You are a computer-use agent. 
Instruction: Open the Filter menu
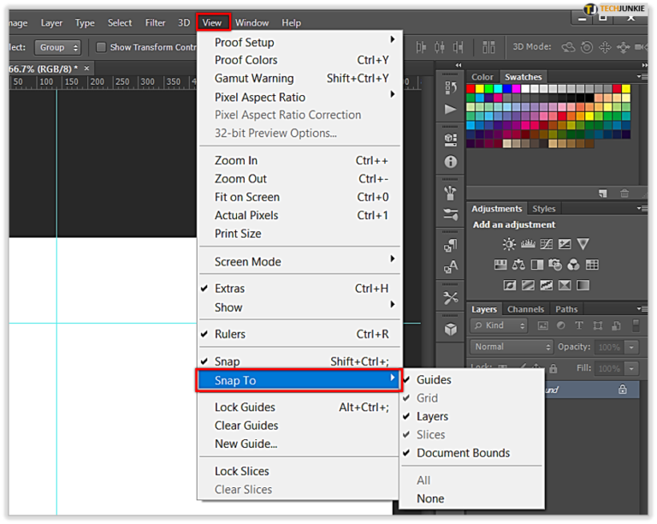tap(155, 22)
